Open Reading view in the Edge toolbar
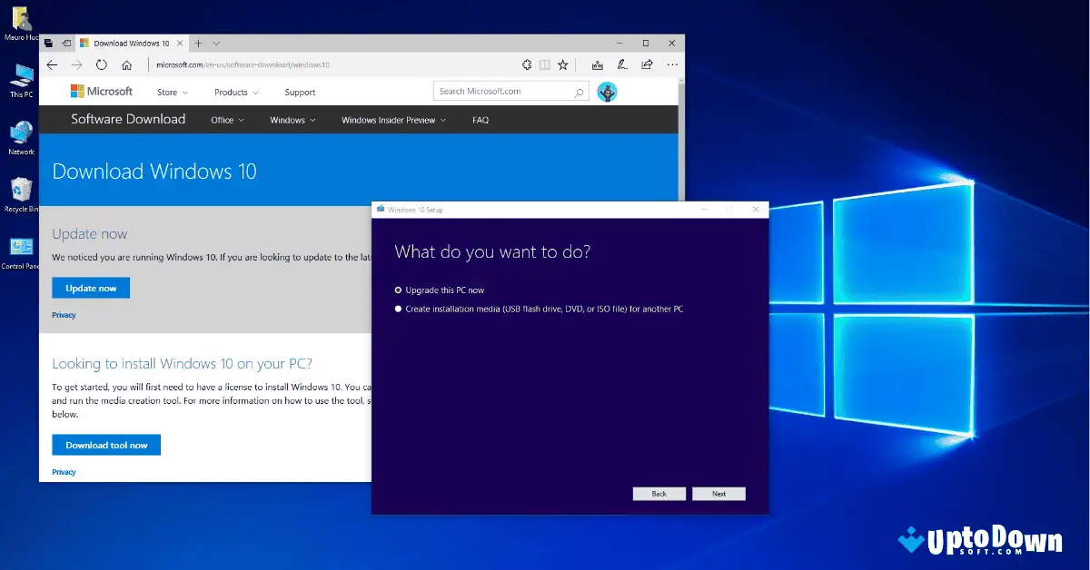The width and height of the screenshot is (1090, 570). [x=544, y=64]
